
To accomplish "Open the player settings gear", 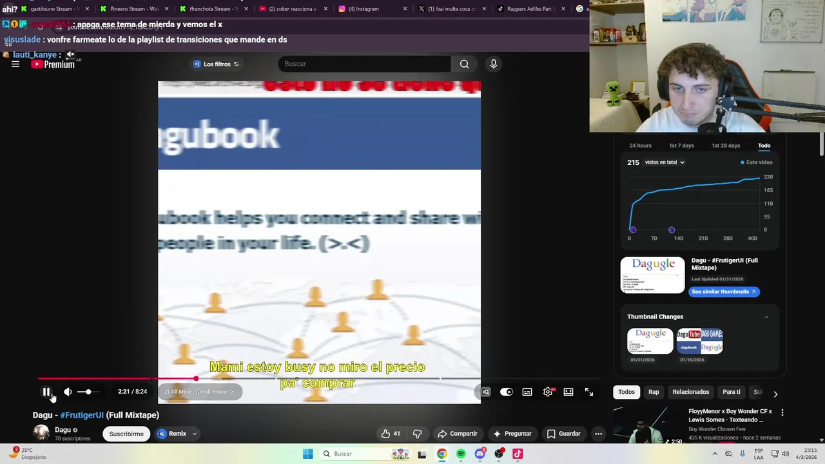I will [548, 392].
